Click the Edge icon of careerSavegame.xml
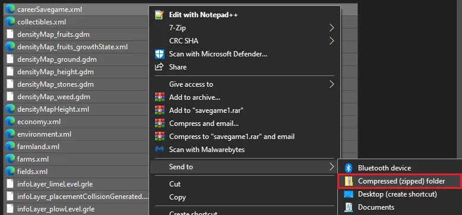 click(x=10, y=10)
